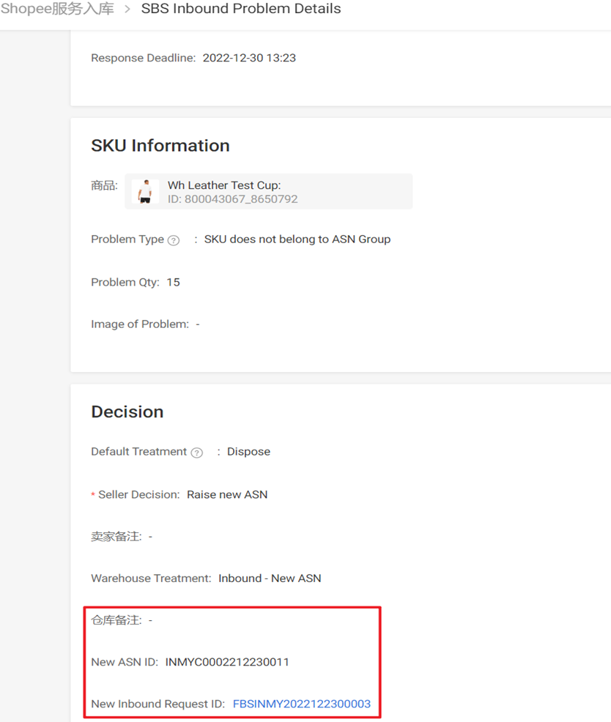Open the Wh Leather Test Cup thumbnail

[146, 192]
